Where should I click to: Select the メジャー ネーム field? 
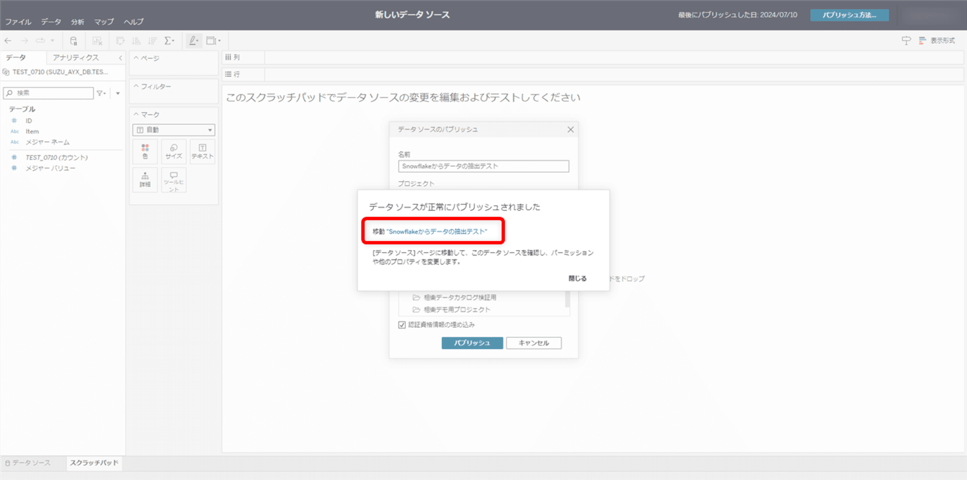pyautogui.click(x=47, y=142)
